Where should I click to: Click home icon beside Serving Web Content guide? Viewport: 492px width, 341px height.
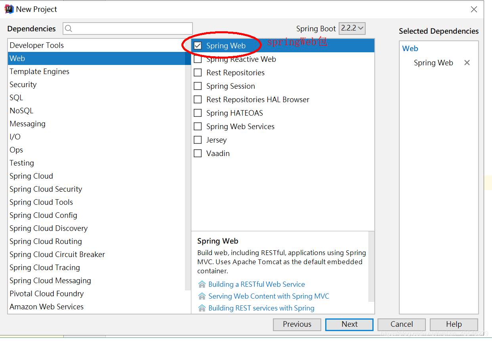(202, 296)
